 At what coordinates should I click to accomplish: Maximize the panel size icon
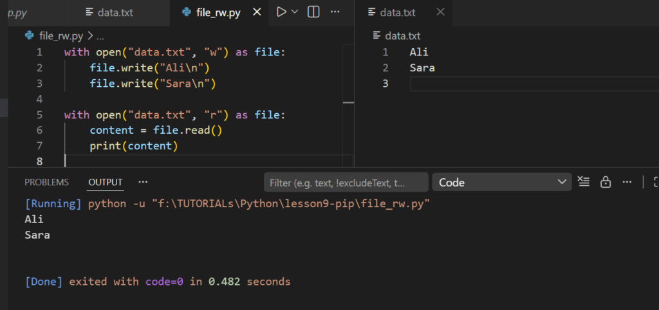[x=656, y=182]
